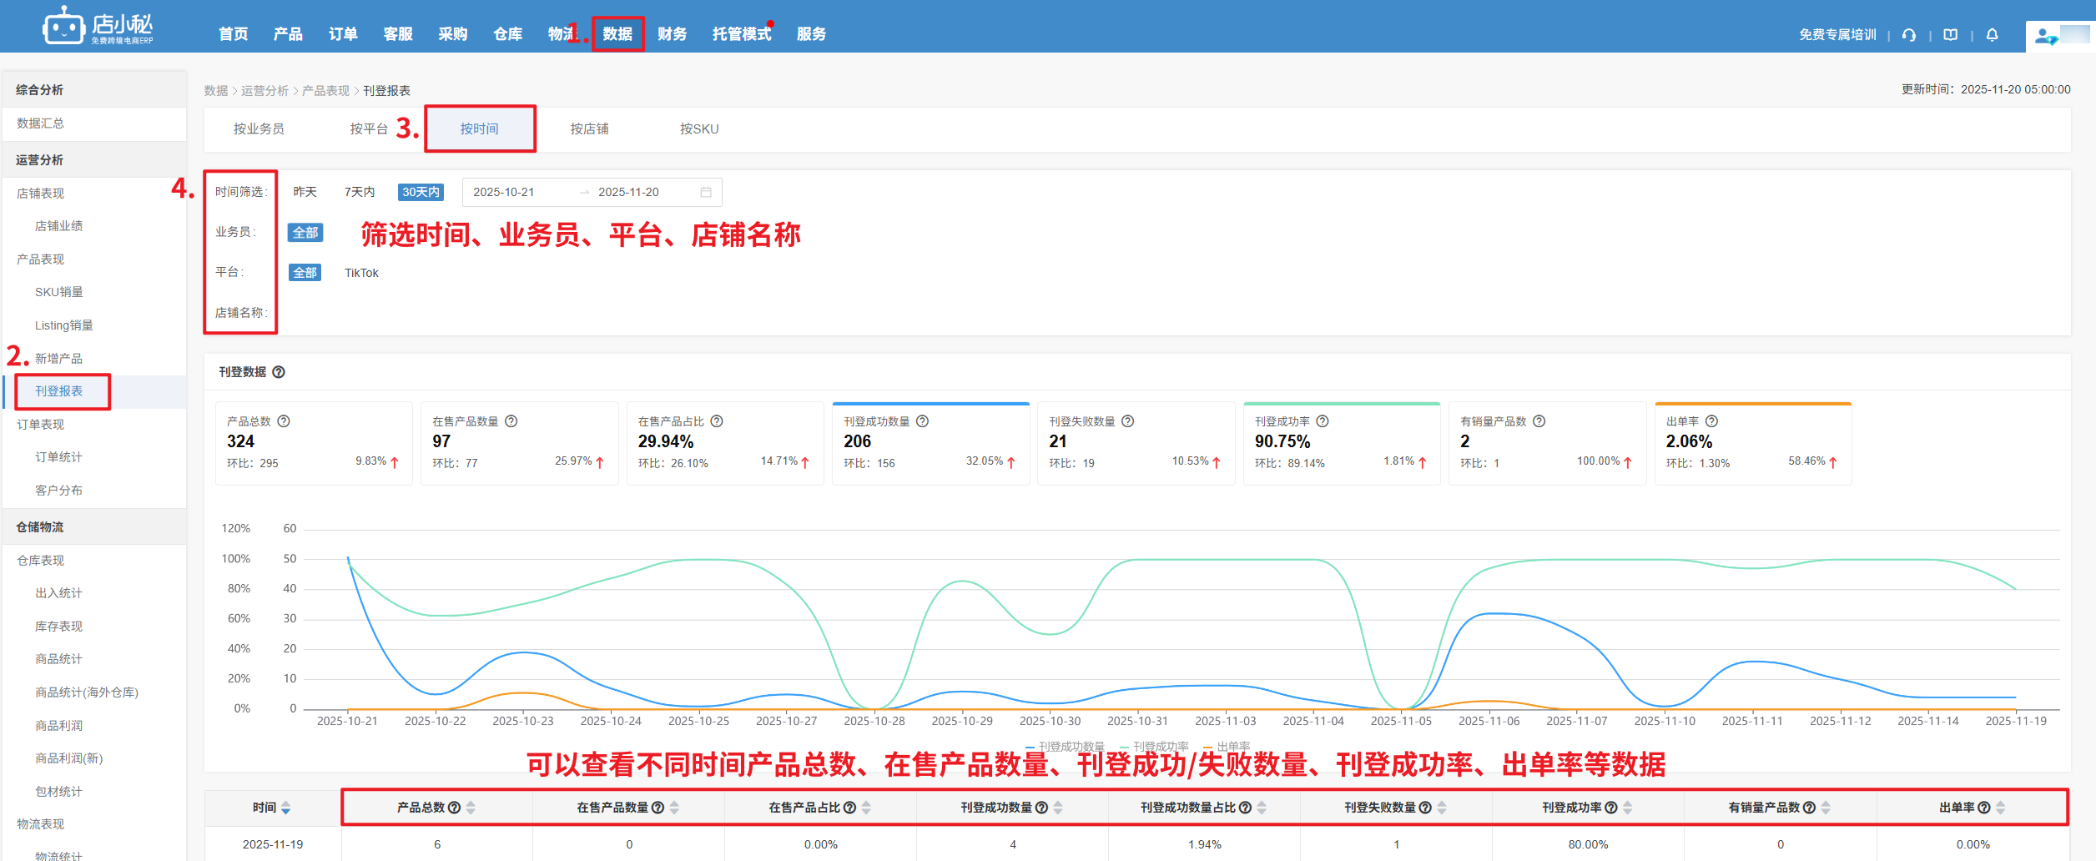Click the start date field 2025-10-21

pyautogui.click(x=503, y=193)
